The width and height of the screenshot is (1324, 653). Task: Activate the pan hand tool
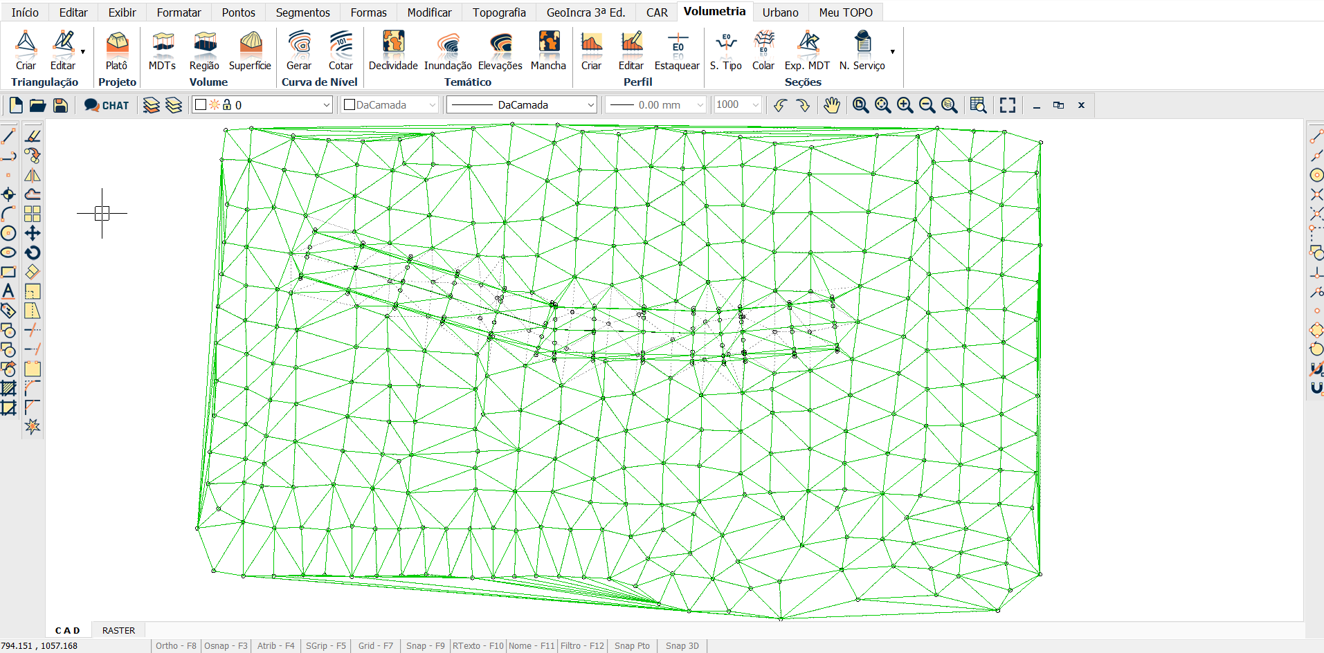831,105
